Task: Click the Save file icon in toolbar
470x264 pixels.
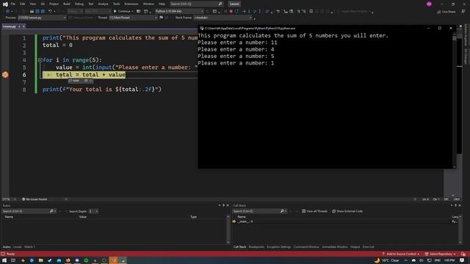Action: coord(37,12)
